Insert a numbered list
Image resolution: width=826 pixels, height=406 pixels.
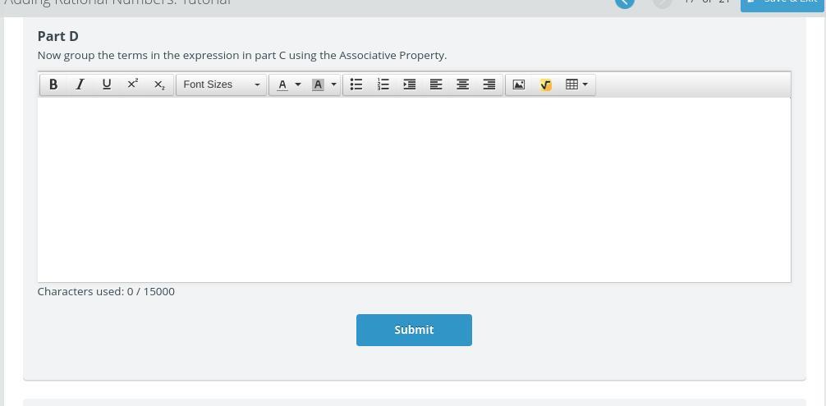click(383, 84)
